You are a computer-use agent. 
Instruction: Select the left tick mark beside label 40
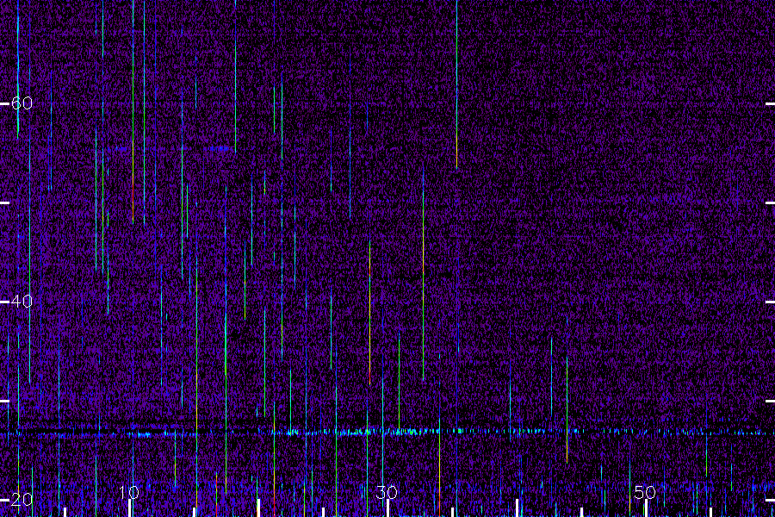[4, 302]
